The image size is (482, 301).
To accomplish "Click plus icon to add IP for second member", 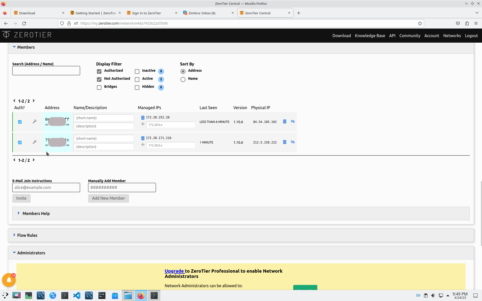I will [143, 145].
